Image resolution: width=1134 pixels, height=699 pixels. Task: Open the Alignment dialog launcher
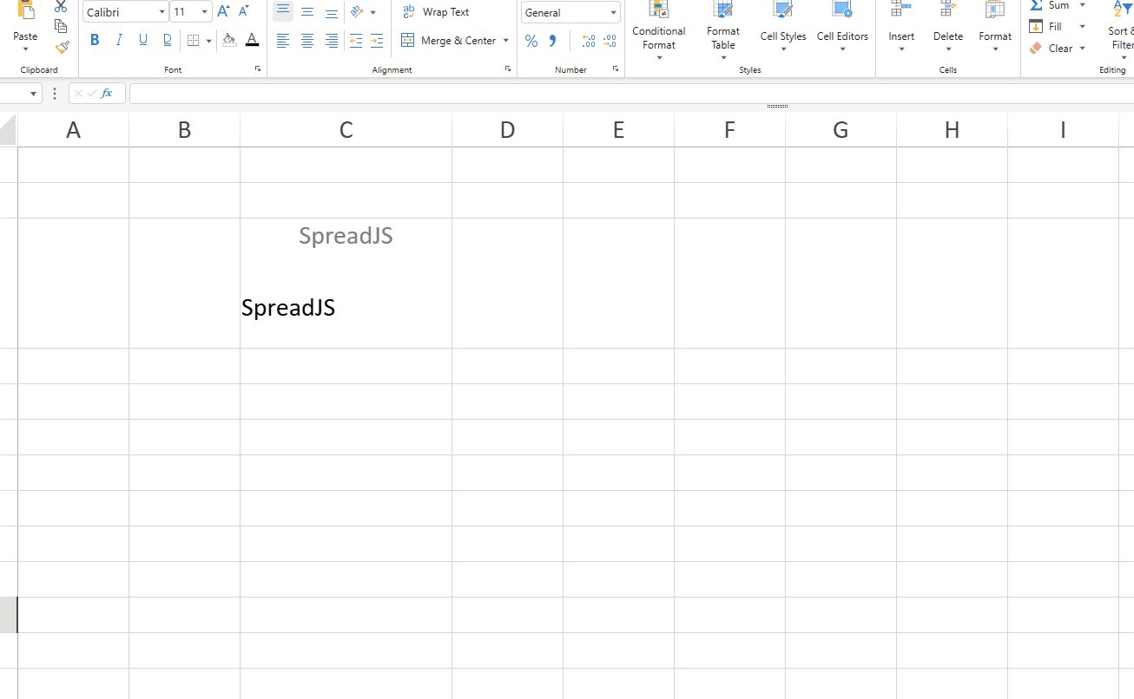[x=508, y=69]
